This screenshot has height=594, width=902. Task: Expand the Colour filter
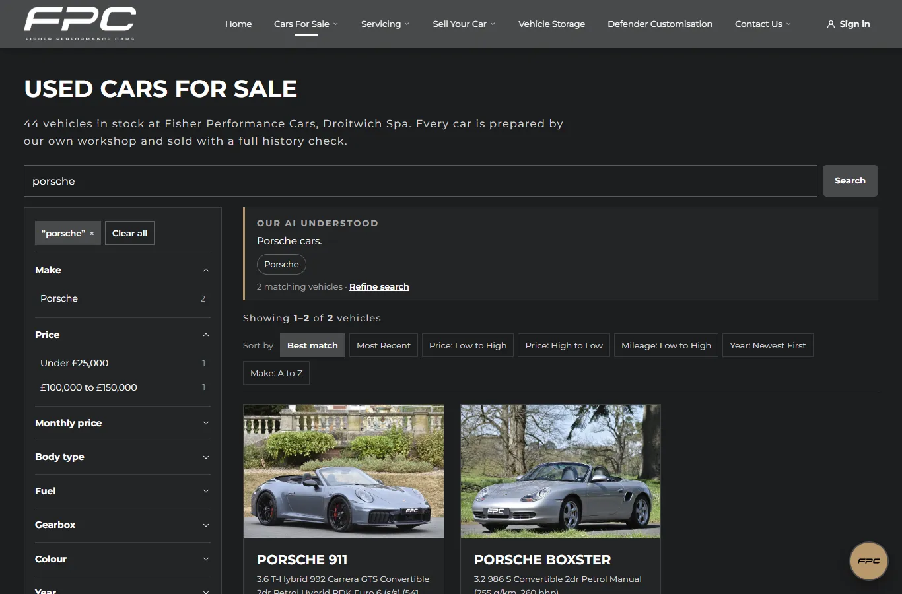122,559
